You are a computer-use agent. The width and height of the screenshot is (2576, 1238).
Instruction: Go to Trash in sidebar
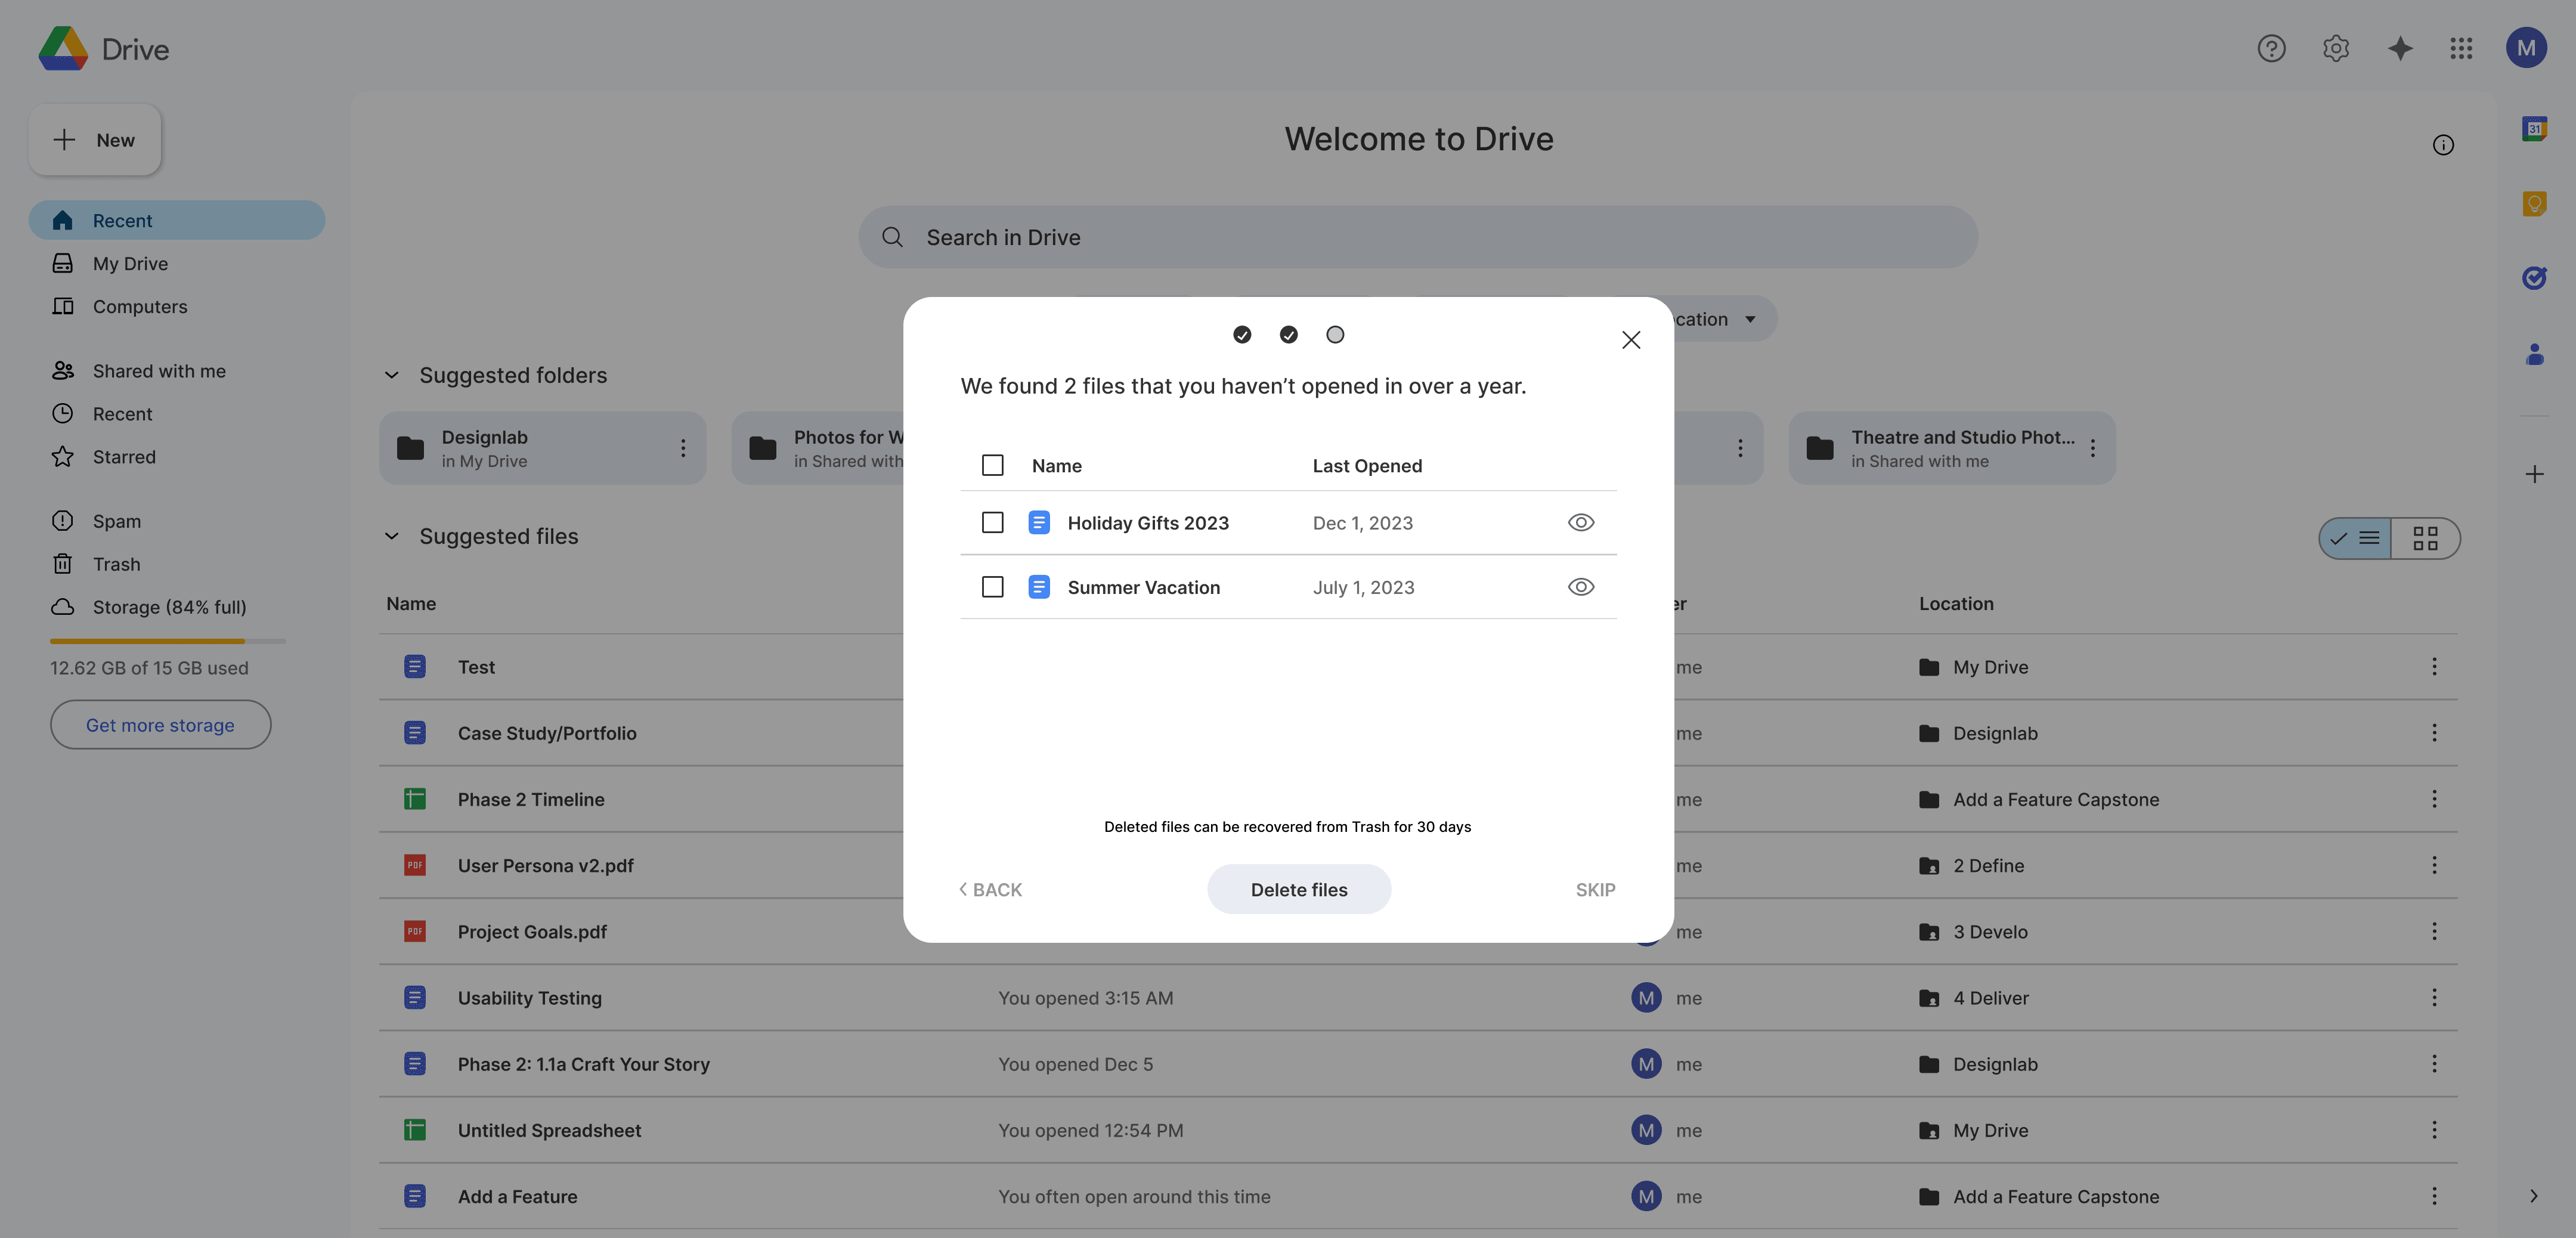point(116,564)
